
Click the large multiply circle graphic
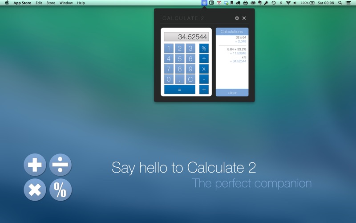[35, 190]
